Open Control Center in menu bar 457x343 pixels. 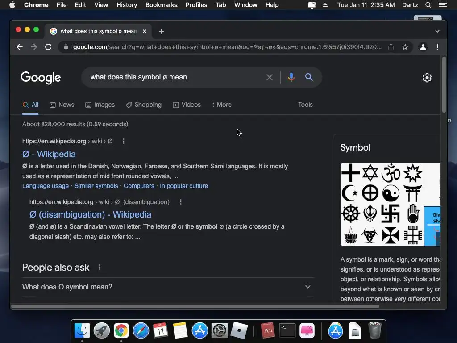tap(442, 5)
